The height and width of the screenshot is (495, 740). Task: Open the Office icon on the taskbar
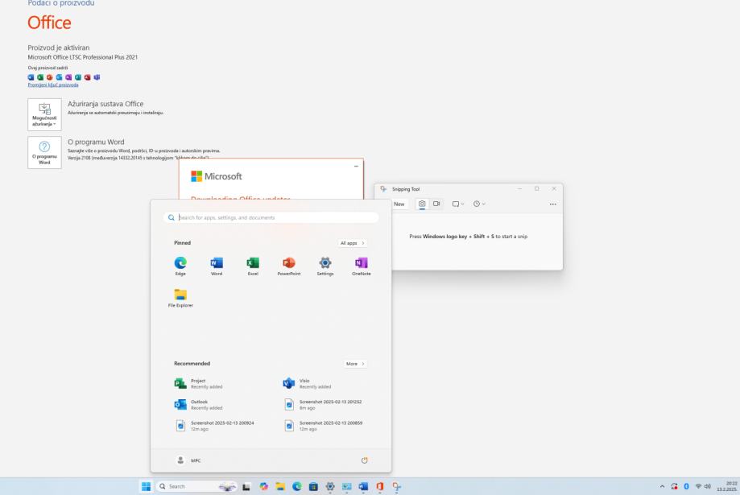point(379,486)
